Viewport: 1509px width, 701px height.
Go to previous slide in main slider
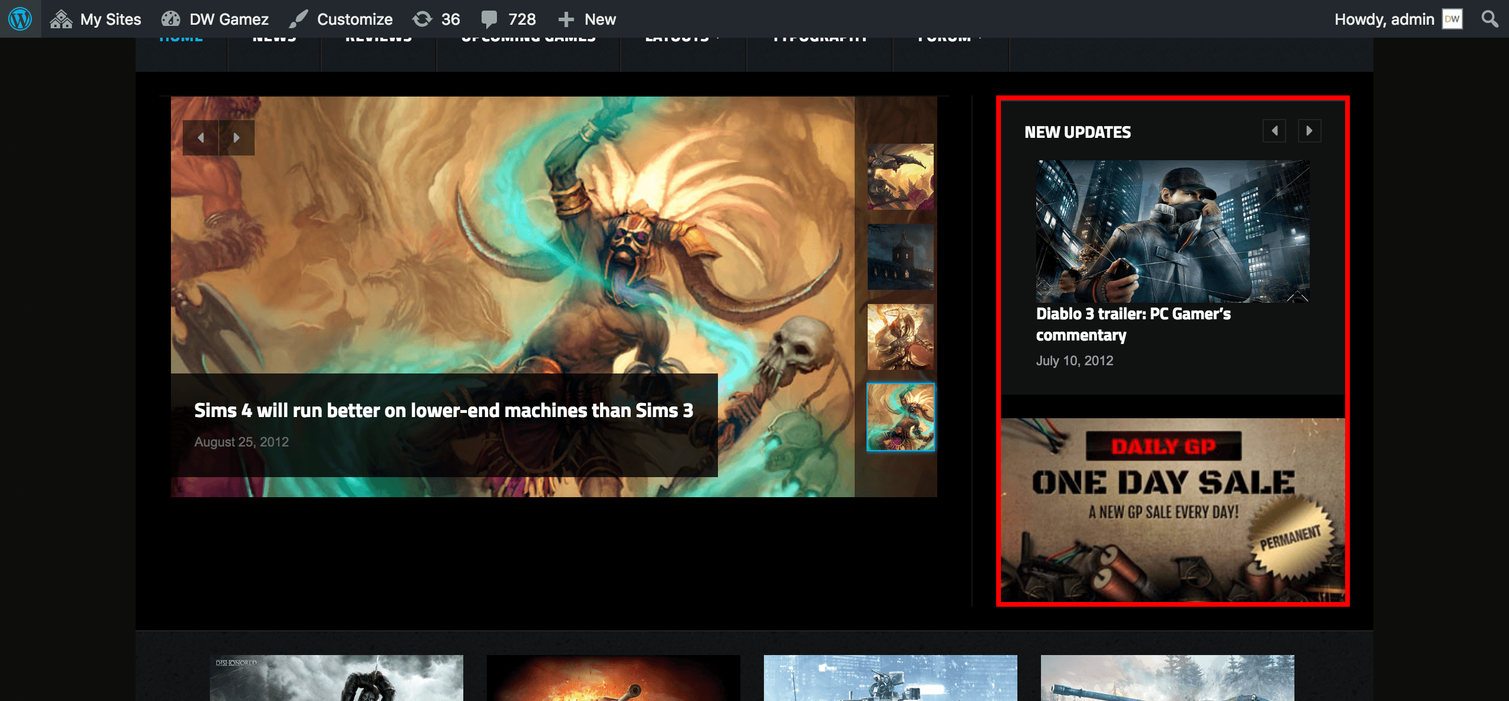pyautogui.click(x=200, y=138)
